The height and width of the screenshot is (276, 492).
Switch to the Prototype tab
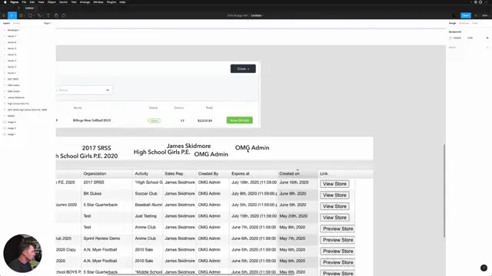[x=464, y=23]
